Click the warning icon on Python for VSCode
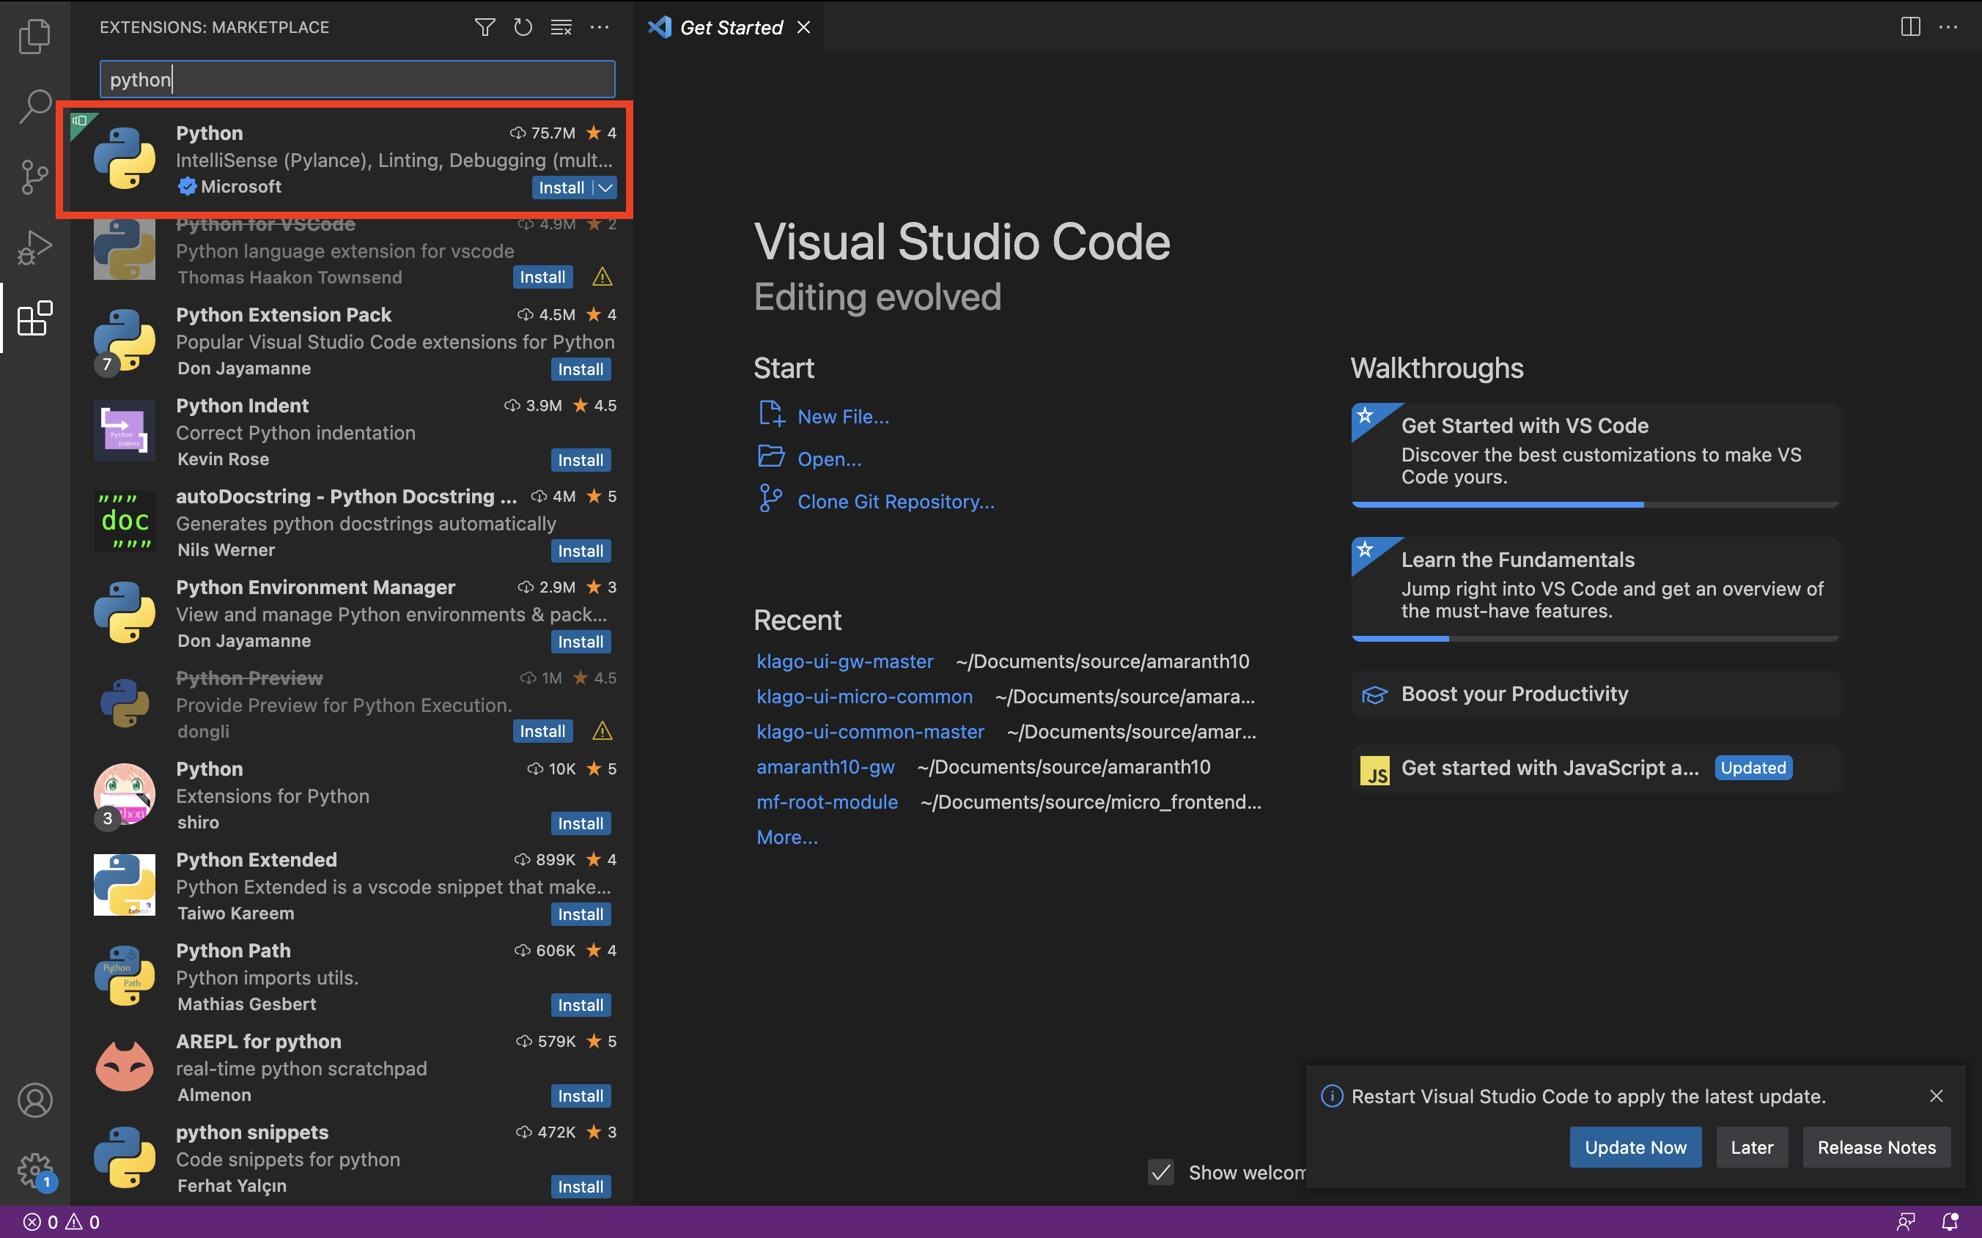This screenshot has width=1982, height=1238. 602,277
